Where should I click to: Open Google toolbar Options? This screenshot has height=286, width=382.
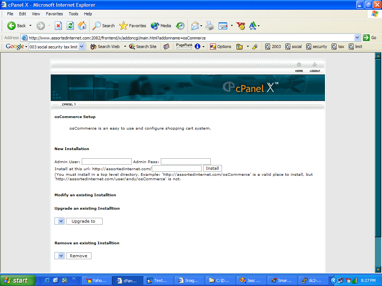(x=221, y=47)
